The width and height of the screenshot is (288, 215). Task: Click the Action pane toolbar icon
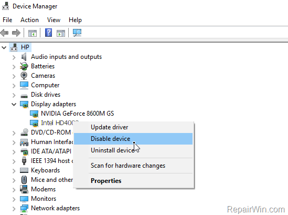(61, 33)
